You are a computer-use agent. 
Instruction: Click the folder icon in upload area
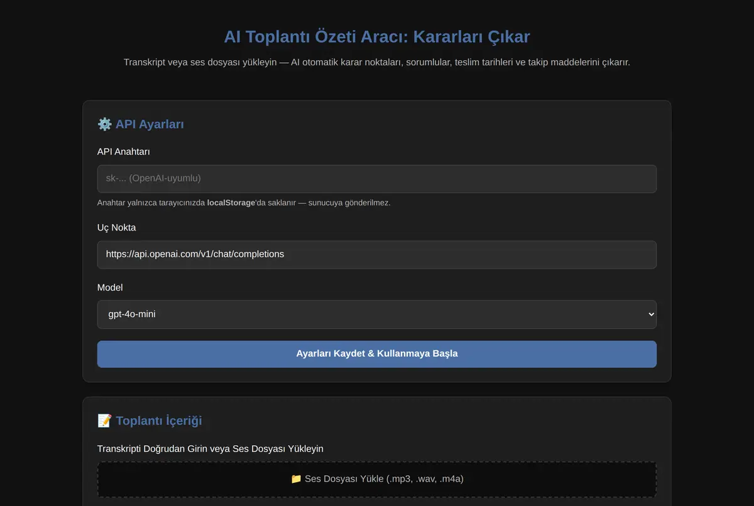tap(296, 479)
